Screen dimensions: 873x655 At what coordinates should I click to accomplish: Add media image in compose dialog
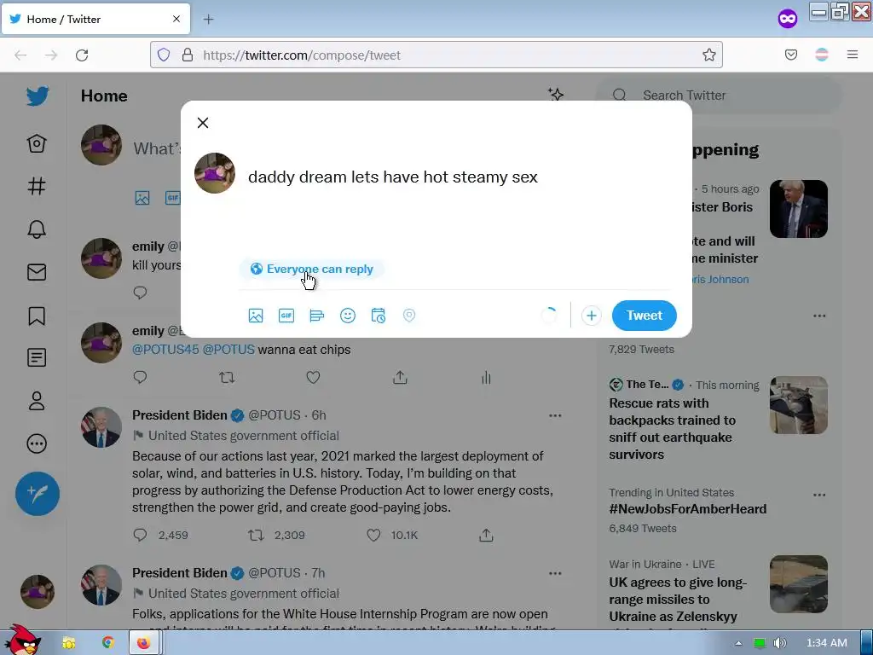[256, 316]
